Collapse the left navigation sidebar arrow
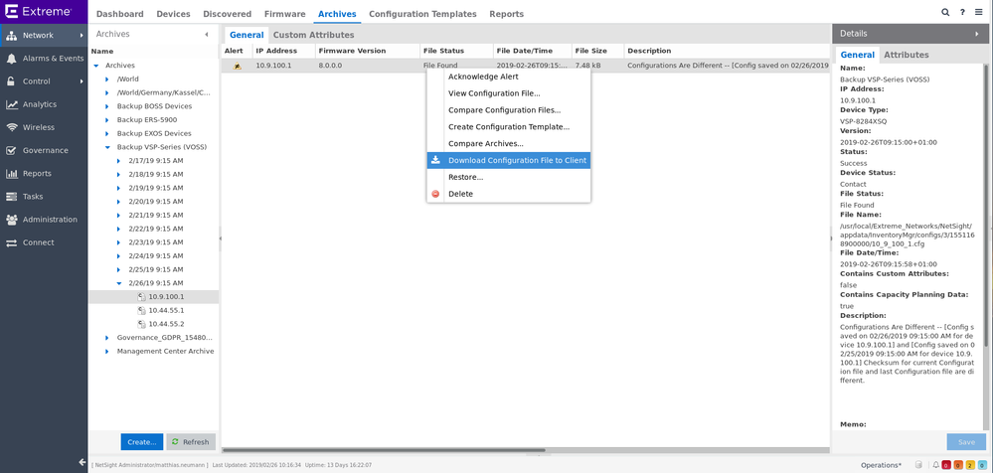 (83, 462)
